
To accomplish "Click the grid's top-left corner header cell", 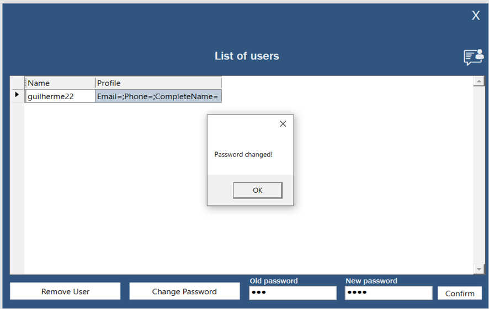I will pos(17,83).
